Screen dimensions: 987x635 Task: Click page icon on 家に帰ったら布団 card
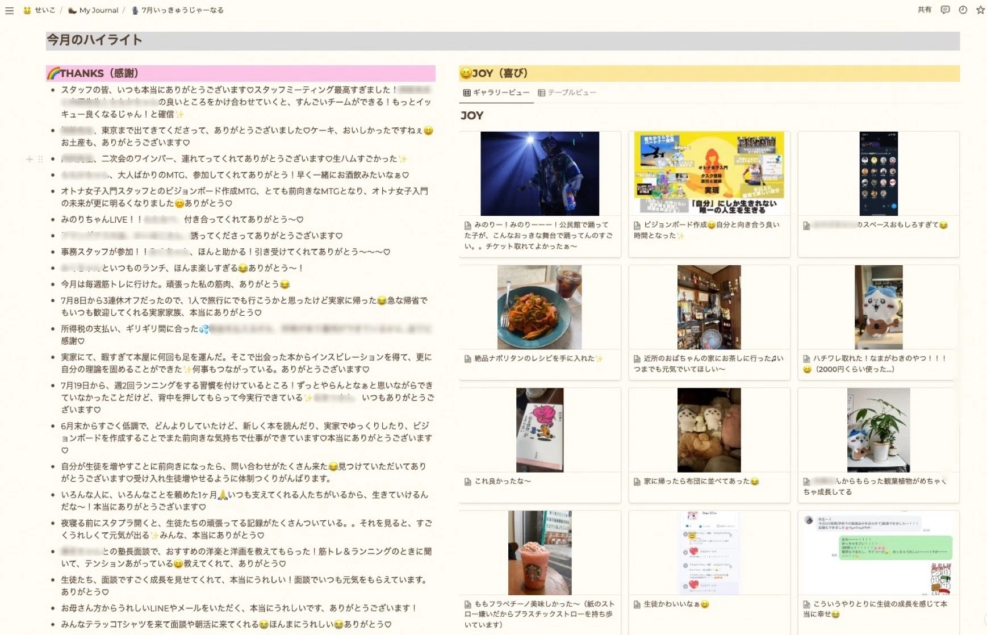(637, 482)
